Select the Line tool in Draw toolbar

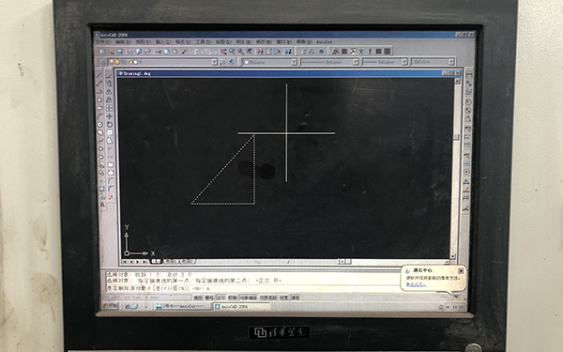[99, 75]
